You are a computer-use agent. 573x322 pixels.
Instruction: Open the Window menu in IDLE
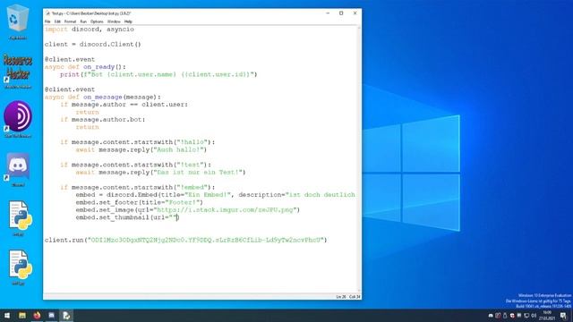click(x=114, y=21)
